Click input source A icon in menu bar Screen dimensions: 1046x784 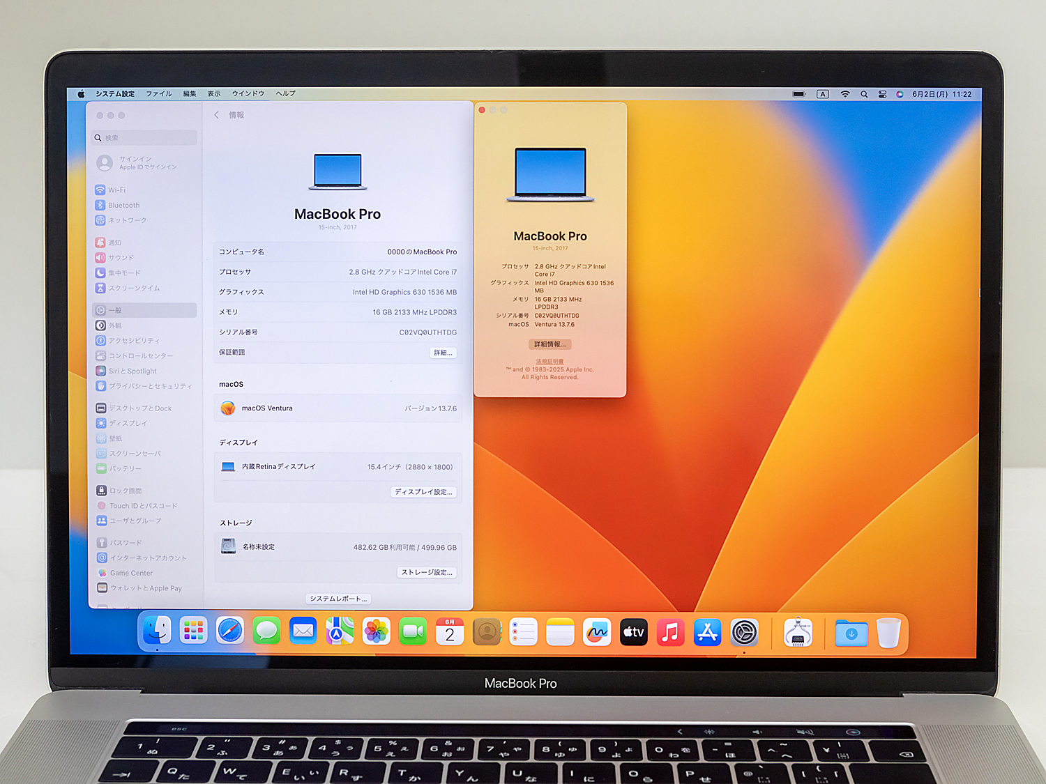point(823,94)
